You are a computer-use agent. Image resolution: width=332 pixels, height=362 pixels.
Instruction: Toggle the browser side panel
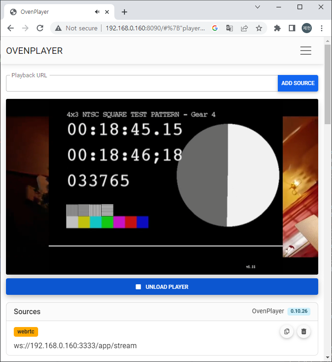pyautogui.click(x=292, y=28)
